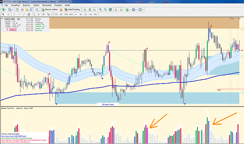Viewport: 244px width, 144px height.
Task: Select the cursor arrow tool
Action: (x=3, y=14)
